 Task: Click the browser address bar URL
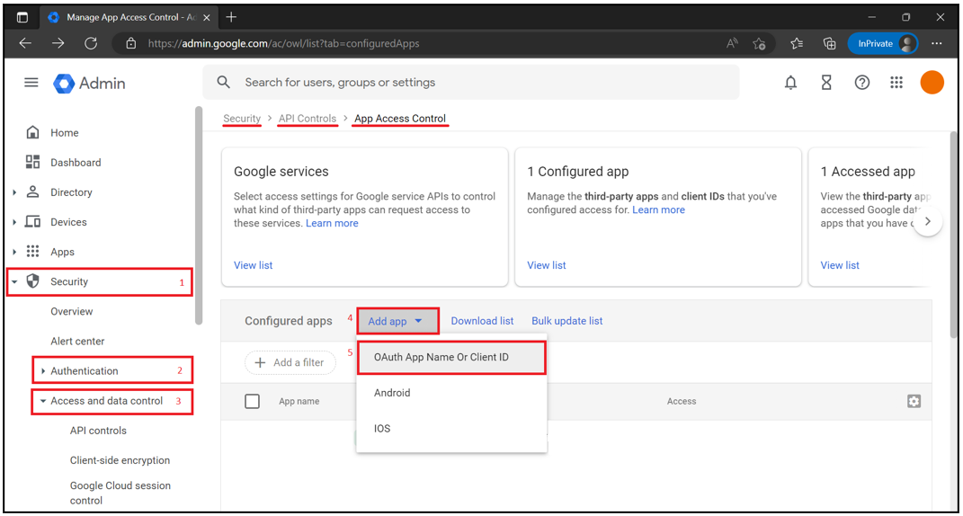click(283, 44)
